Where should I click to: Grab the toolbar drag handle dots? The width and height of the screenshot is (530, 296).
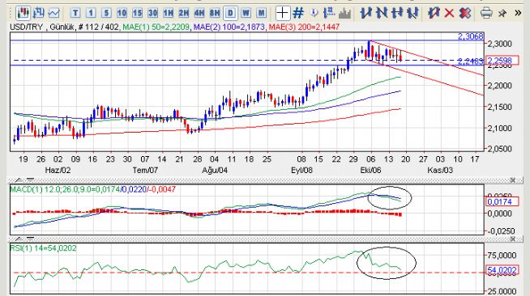(11, 13)
